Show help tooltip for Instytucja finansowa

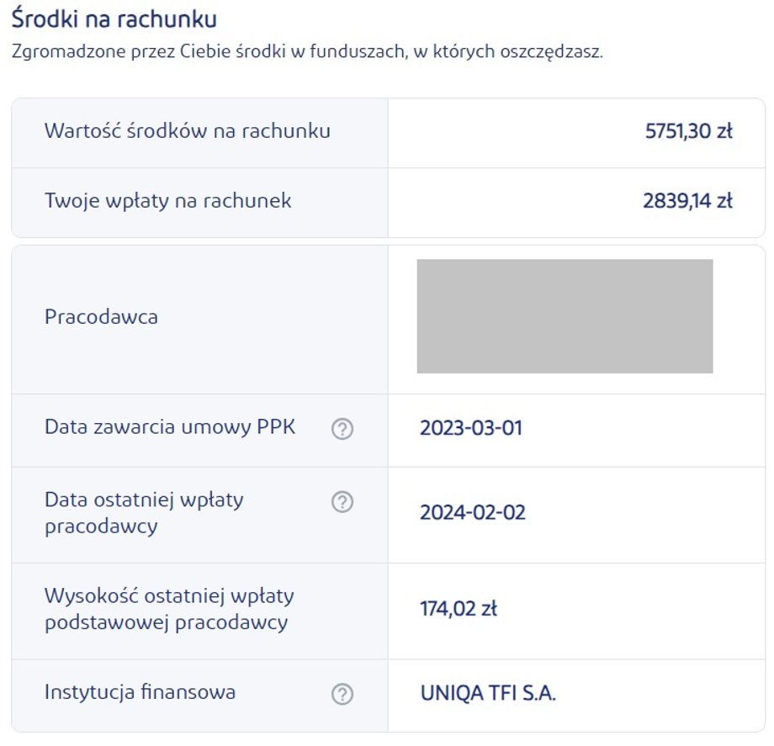342,694
